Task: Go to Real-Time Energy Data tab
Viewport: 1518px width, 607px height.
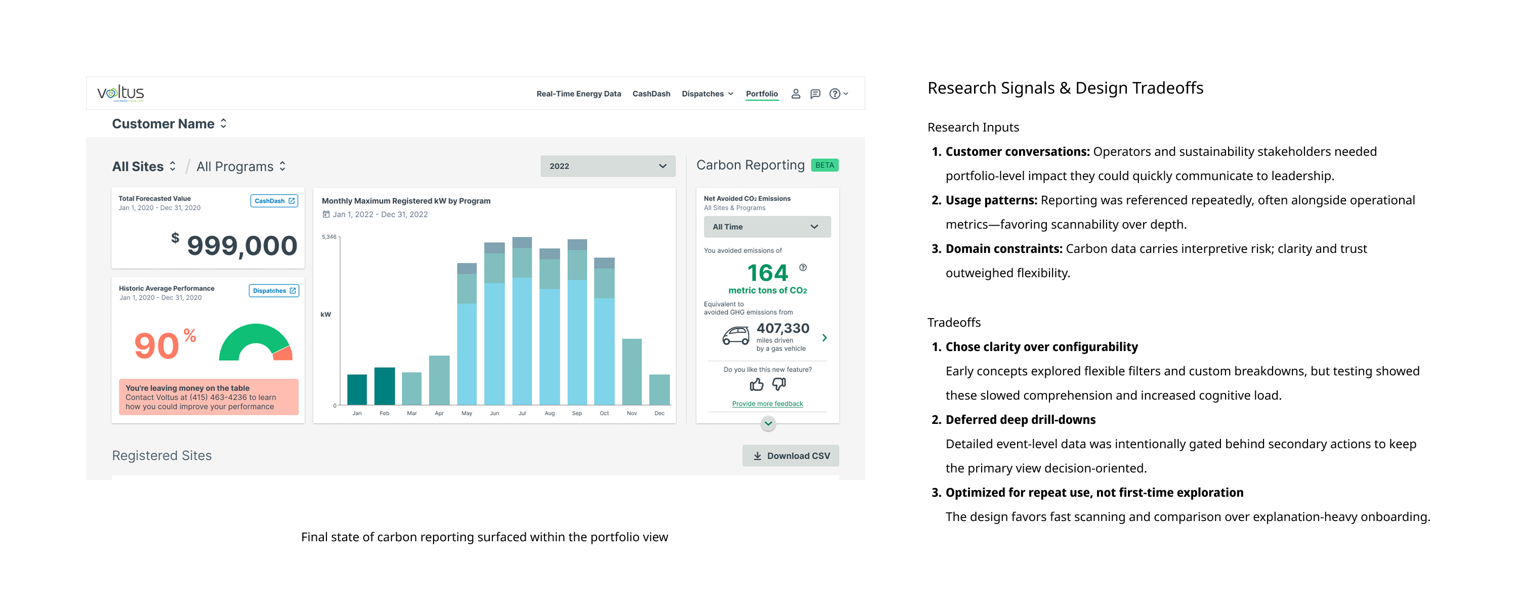Action: coord(578,94)
